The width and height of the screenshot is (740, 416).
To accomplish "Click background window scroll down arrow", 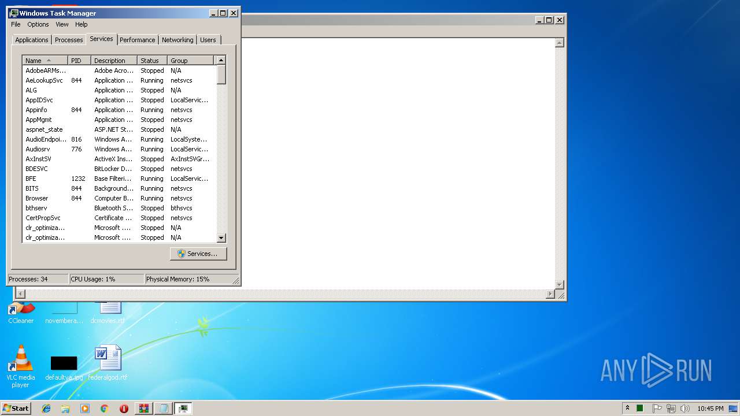I will pyautogui.click(x=559, y=284).
